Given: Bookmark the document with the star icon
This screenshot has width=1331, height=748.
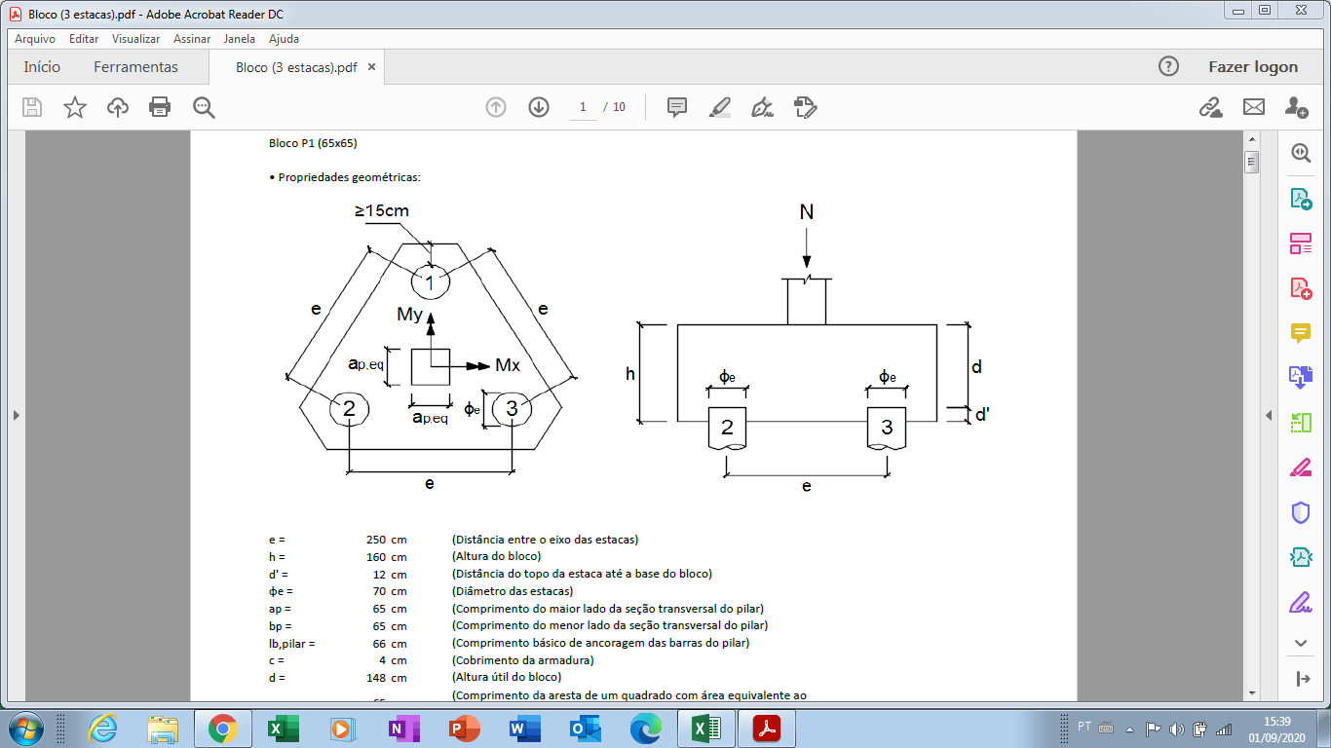Looking at the screenshot, I should pos(75,107).
